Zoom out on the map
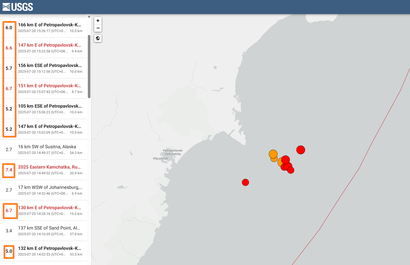Screen dimensions: 410x265 [98, 28]
